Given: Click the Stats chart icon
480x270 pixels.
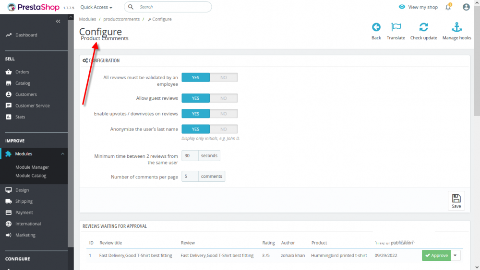Looking at the screenshot, I should pos(9,117).
